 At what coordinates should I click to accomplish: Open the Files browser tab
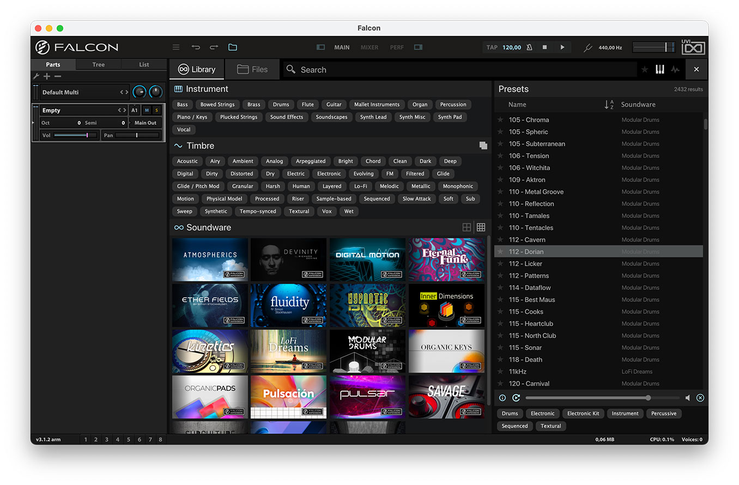[252, 70]
